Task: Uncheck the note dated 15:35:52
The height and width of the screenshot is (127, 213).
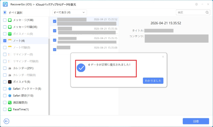Action: click(x=55, y=21)
